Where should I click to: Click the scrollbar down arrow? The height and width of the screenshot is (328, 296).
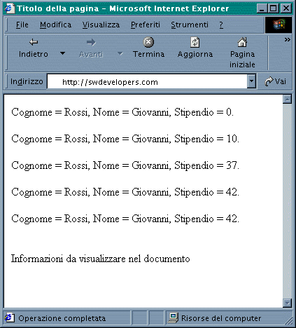point(287,303)
